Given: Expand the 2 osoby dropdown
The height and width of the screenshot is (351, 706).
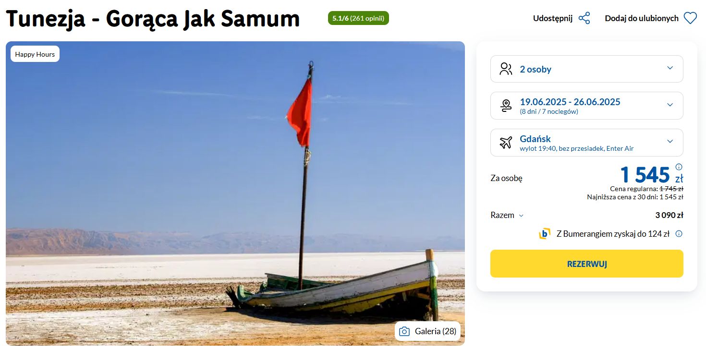Looking at the screenshot, I should coord(586,69).
